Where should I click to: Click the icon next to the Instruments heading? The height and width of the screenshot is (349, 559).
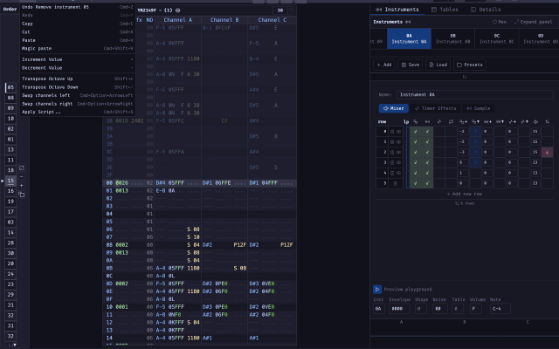pos(408,22)
